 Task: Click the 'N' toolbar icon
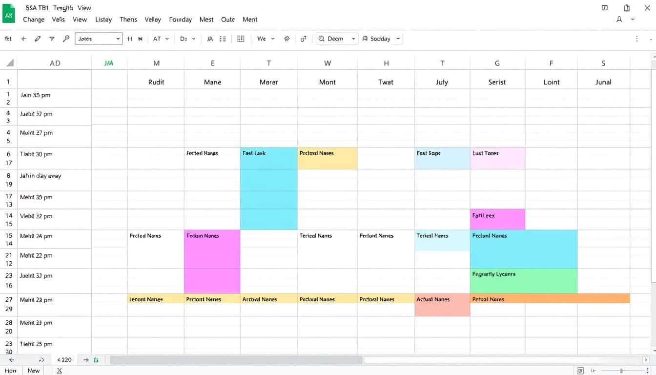140,39
